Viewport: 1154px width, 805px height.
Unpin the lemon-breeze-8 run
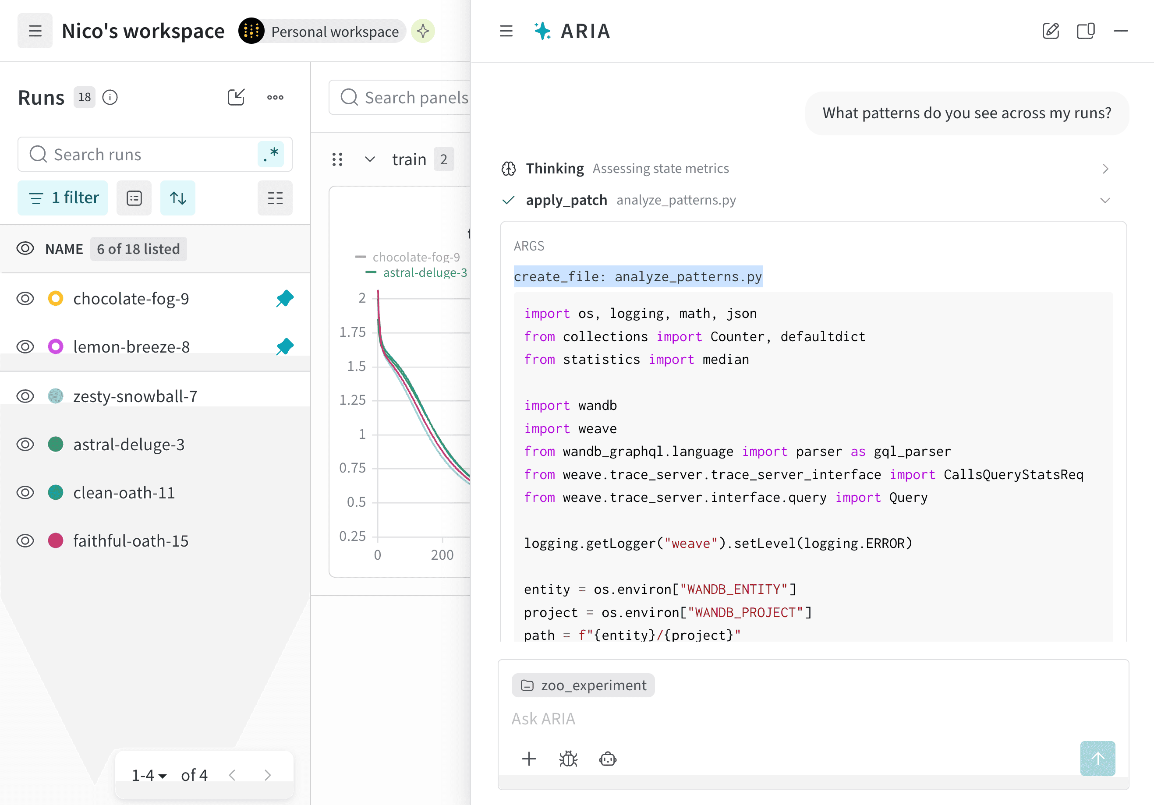285,347
